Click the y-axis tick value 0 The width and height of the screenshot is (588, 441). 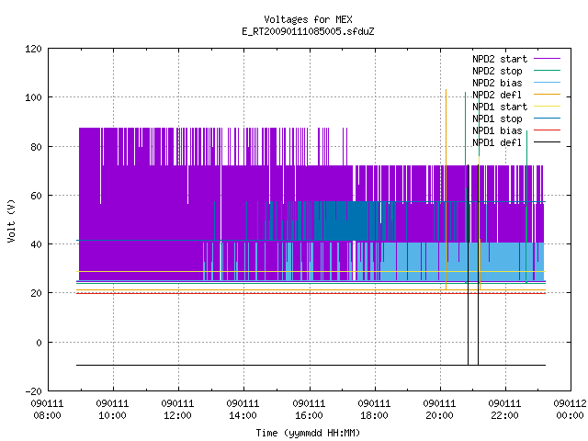click(x=39, y=343)
